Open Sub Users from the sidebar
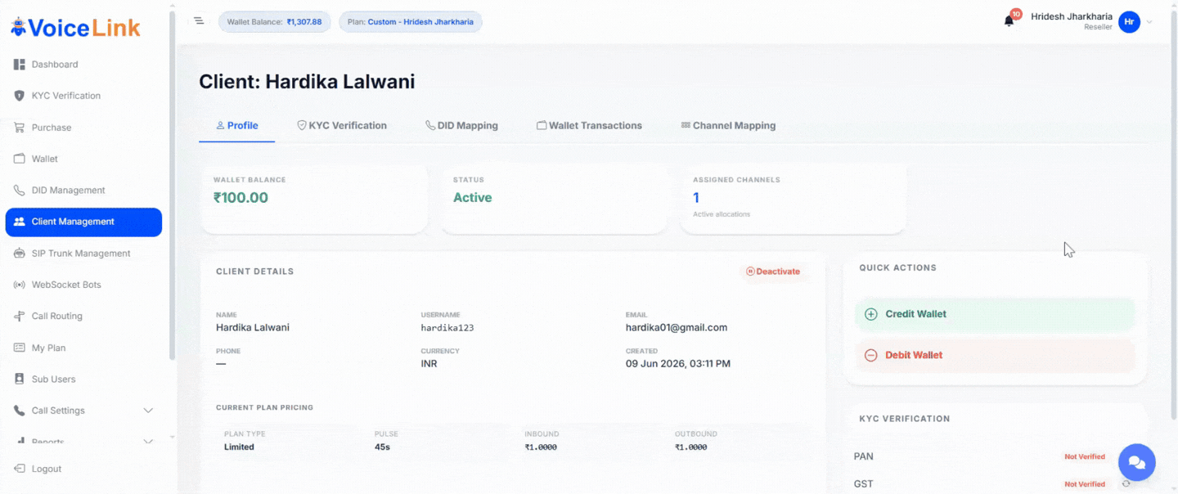 coord(83,379)
